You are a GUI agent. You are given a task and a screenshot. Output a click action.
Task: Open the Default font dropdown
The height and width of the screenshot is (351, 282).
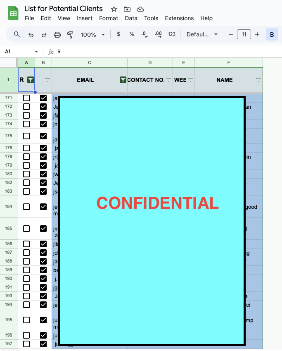[202, 34]
